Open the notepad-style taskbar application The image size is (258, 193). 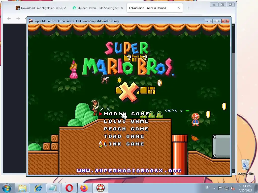[x=53, y=188]
